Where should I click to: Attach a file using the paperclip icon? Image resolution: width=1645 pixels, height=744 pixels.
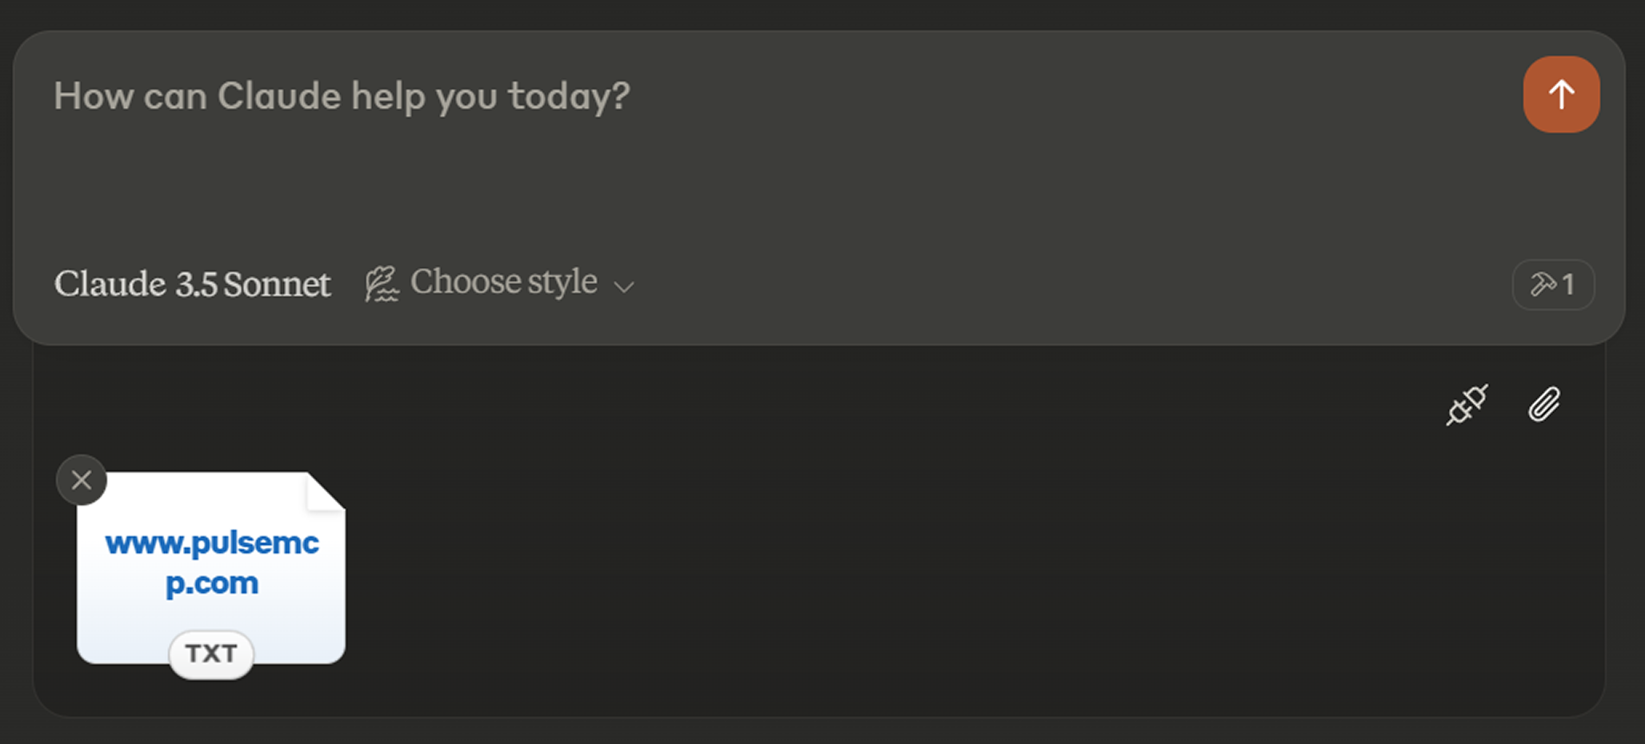click(1544, 404)
